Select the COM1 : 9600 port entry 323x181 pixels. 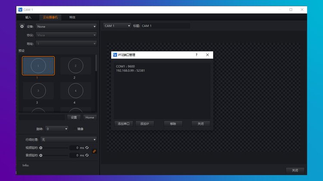coord(125,66)
